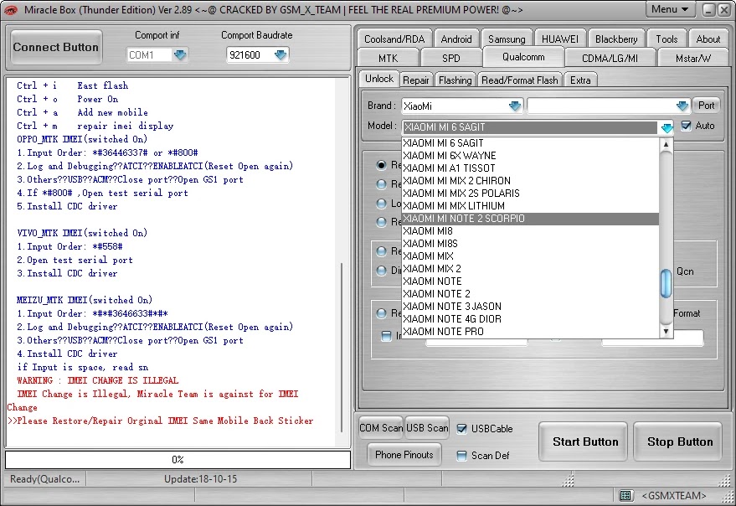Pick XIAOMI MI MIX 2S POLARIS model
This screenshot has height=506, width=736.
[530, 193]
